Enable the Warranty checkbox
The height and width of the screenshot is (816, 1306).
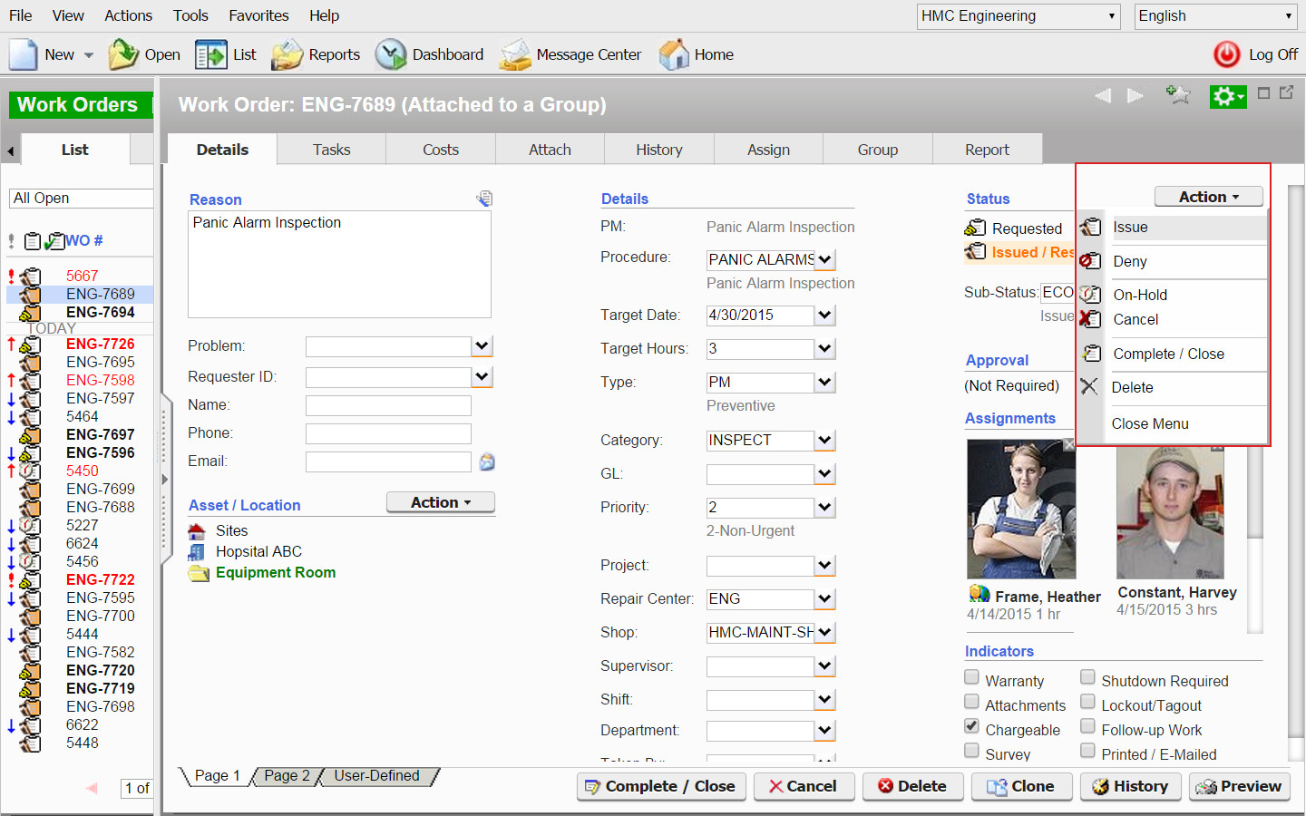(x=971, y=677)
